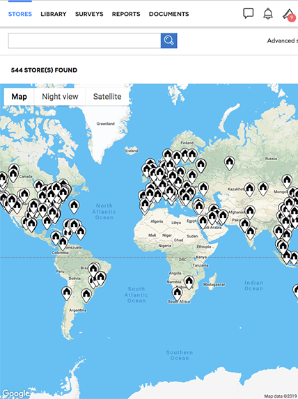298x399 pixels.
Task: Select store marker near Venezuela
Action: (63, 243)
